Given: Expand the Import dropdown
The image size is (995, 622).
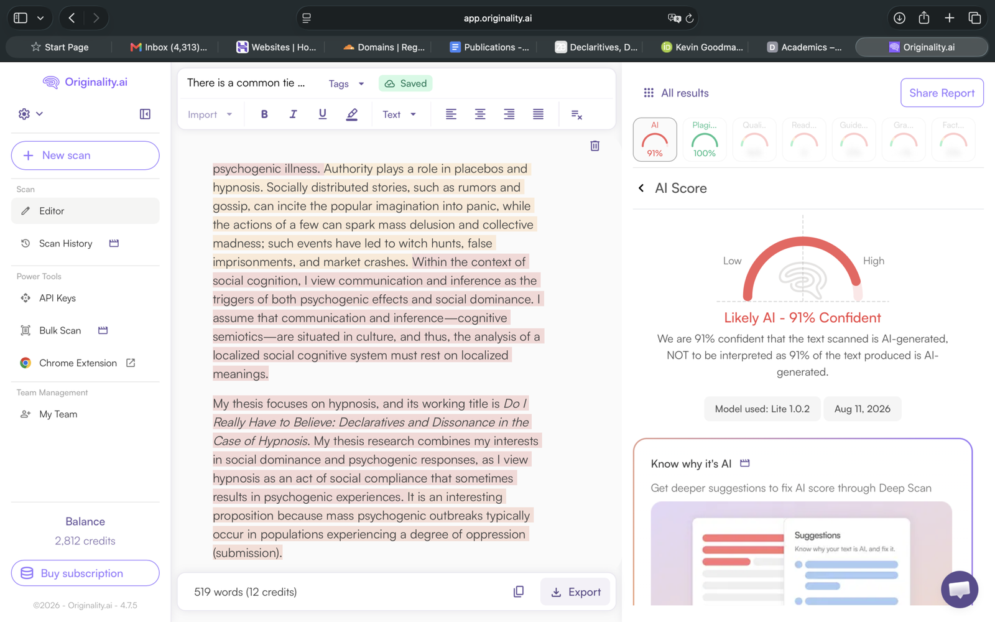Looking at the screenshot, I should click(210, 114).
